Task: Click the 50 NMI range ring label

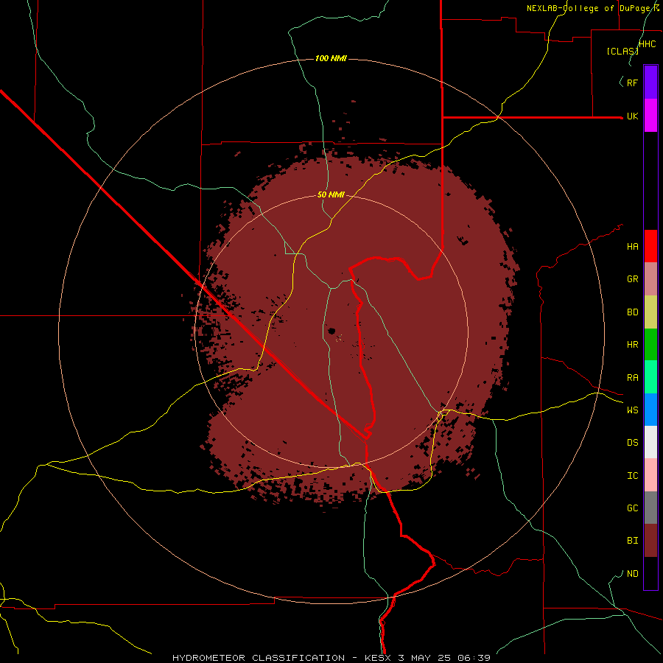Action: tap(331, 194)
